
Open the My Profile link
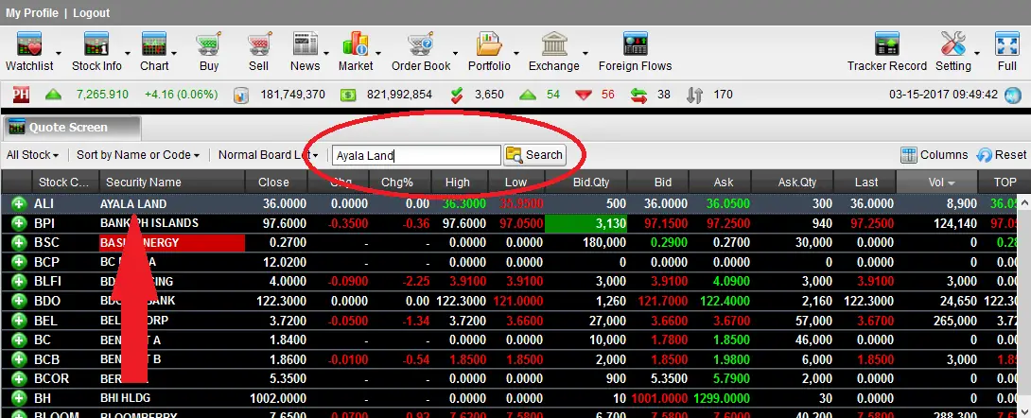coord(31,13)
